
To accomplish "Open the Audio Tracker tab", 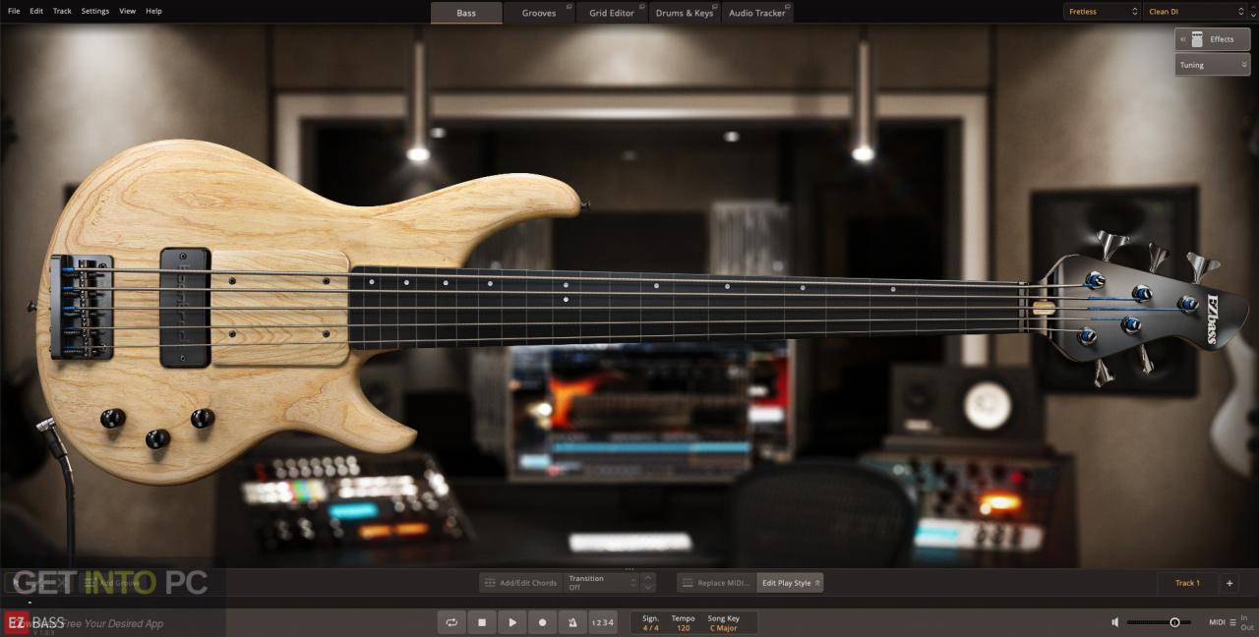I will pos(757,13).
